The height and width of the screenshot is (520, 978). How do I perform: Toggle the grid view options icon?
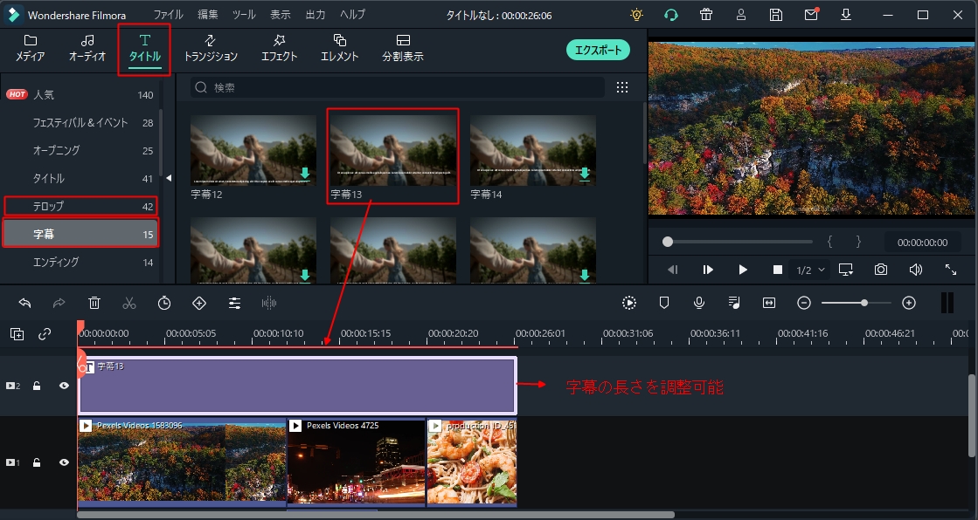pyautogui.click(x=622, y=87)
